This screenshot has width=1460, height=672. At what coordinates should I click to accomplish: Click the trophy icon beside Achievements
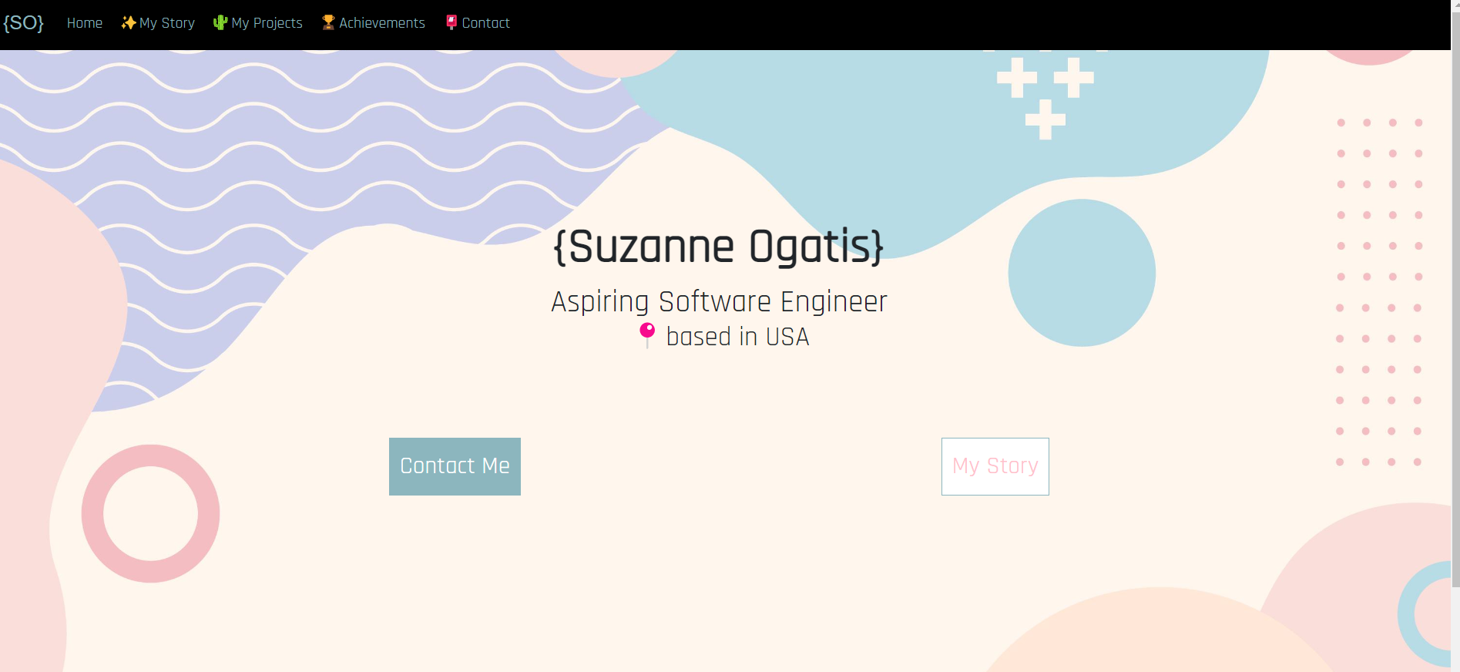(328, 23)
